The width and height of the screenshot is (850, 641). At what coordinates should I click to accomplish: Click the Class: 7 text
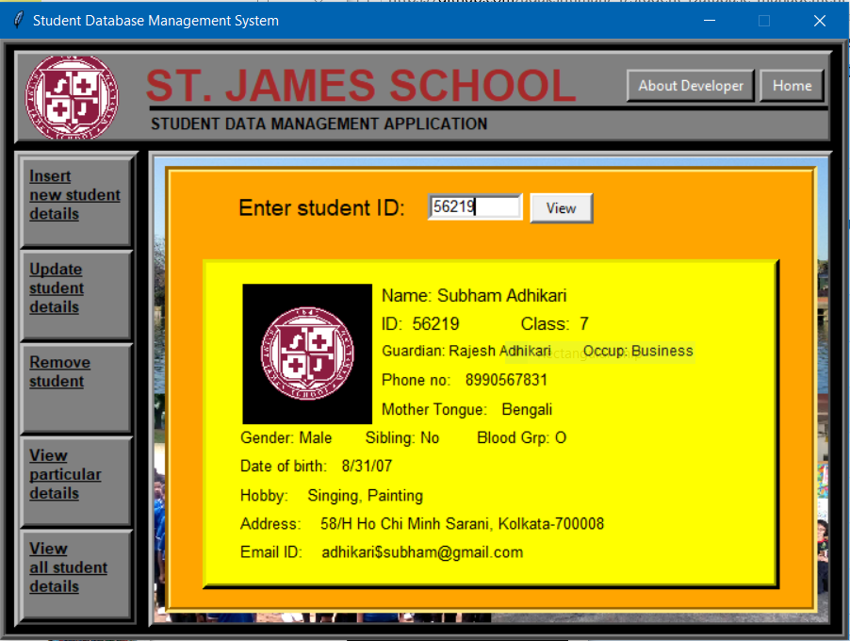554,323
